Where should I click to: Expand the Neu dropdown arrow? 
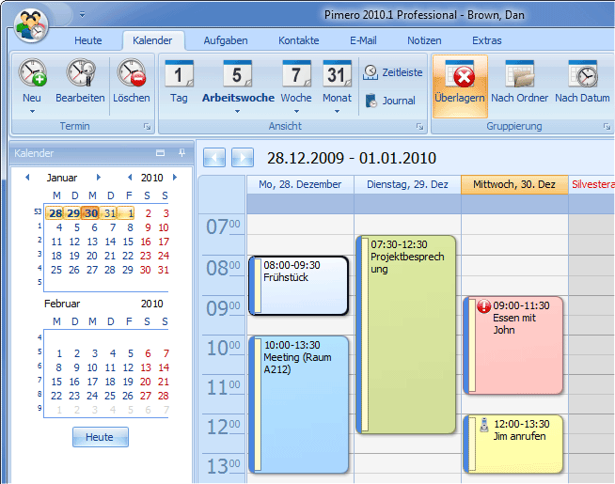pyautogui.click(x=32, y=111)
